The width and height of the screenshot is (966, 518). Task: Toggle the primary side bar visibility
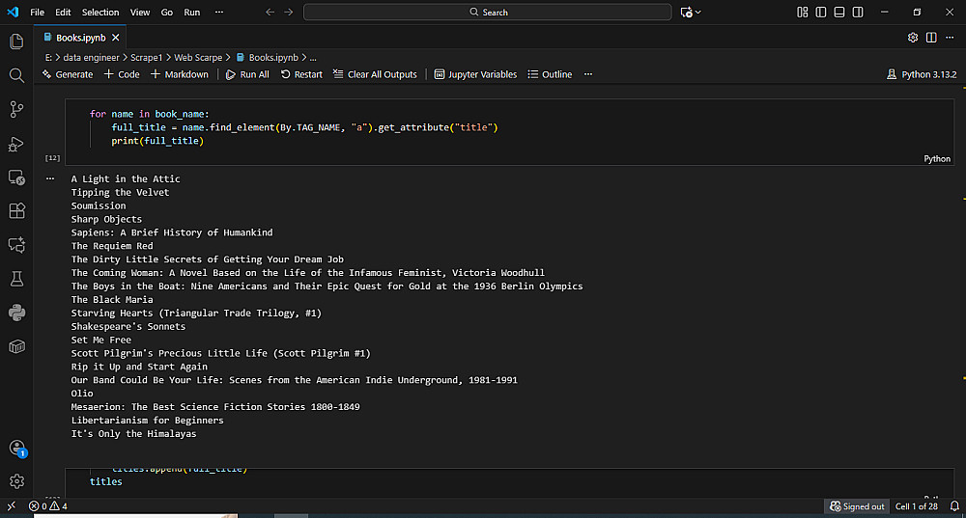[x=821, y=13]
